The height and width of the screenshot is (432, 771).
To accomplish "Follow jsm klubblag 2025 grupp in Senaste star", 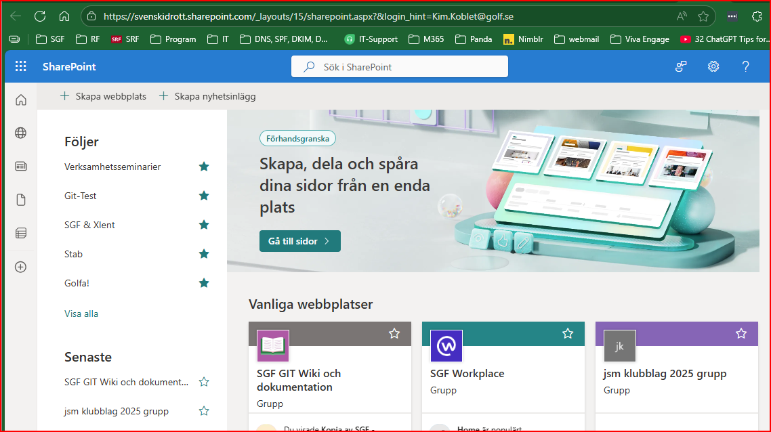I will (204, 411).
